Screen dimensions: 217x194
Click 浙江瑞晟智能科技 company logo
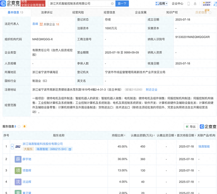coord(18,147)
